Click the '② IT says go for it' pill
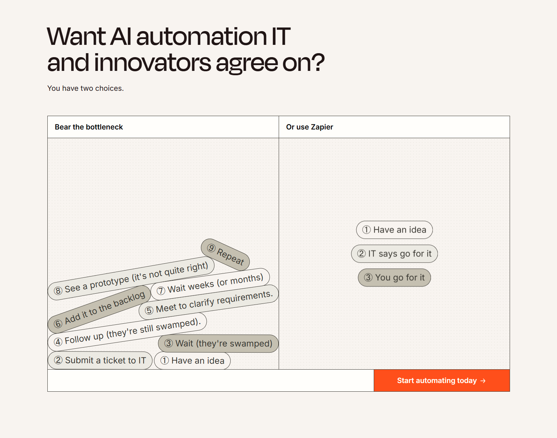Screen dimensions: 557x438 click(x=394, y=254)
